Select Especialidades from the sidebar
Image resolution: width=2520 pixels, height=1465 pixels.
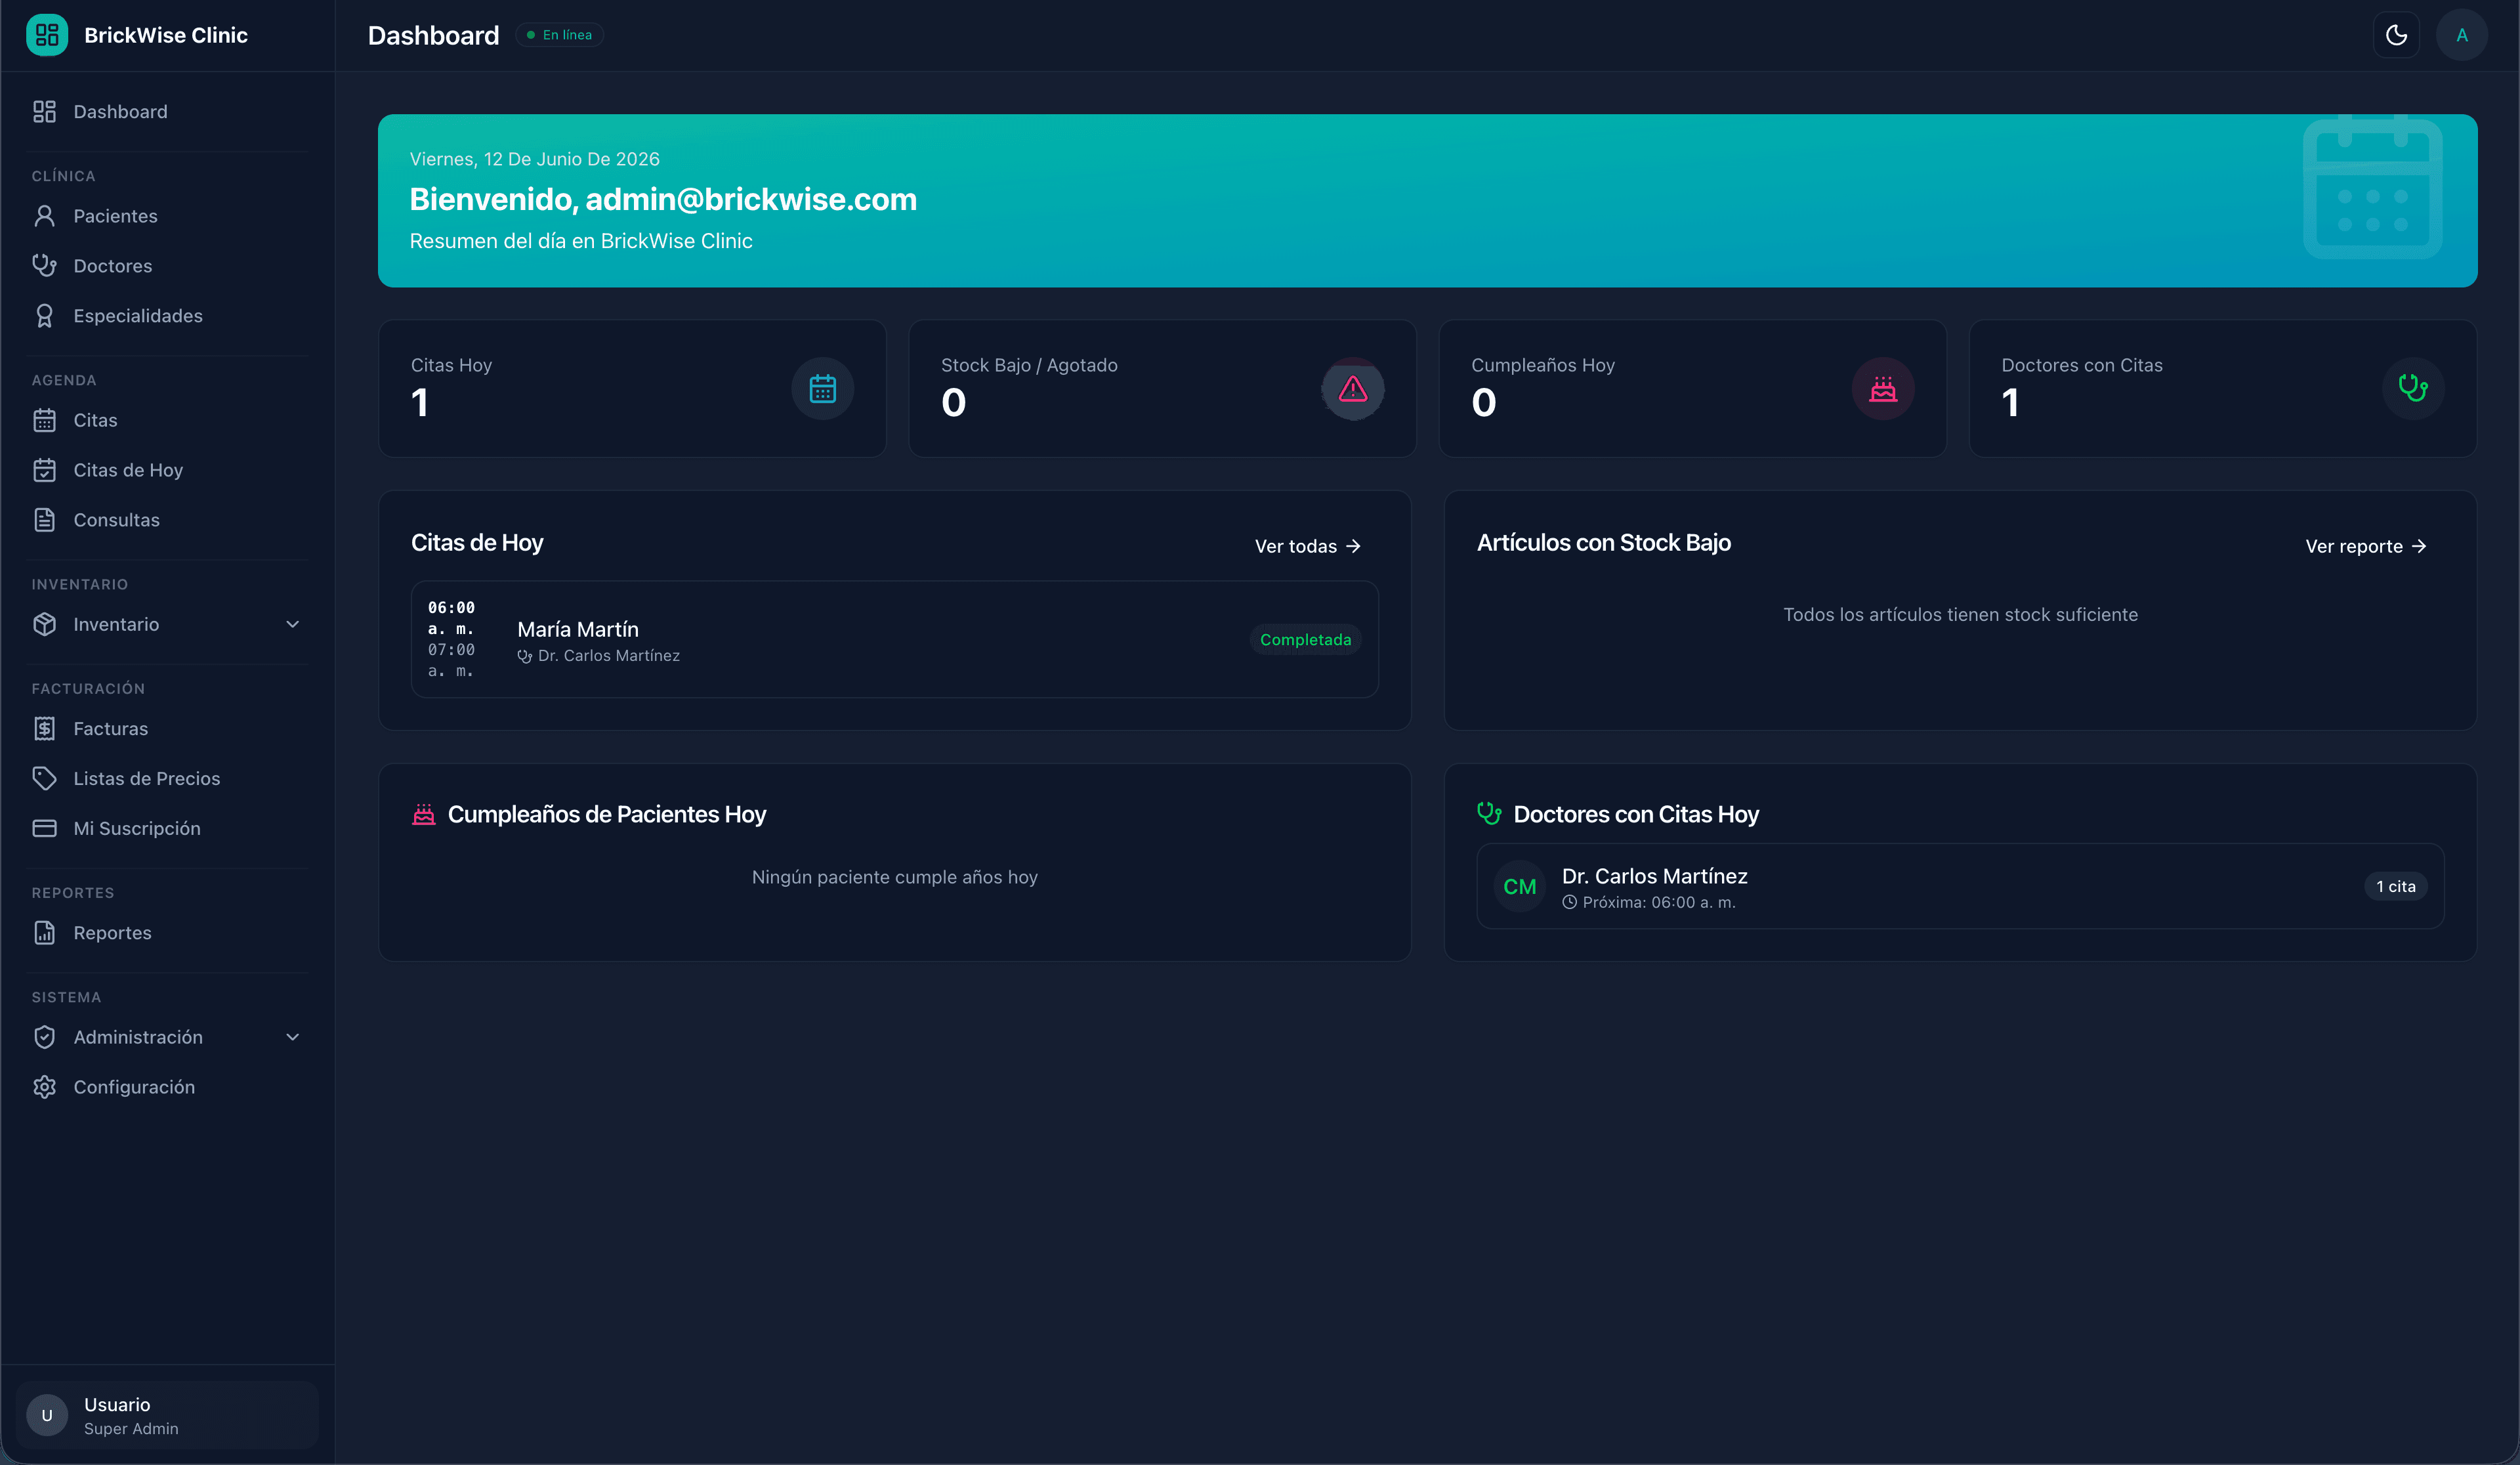167,316
